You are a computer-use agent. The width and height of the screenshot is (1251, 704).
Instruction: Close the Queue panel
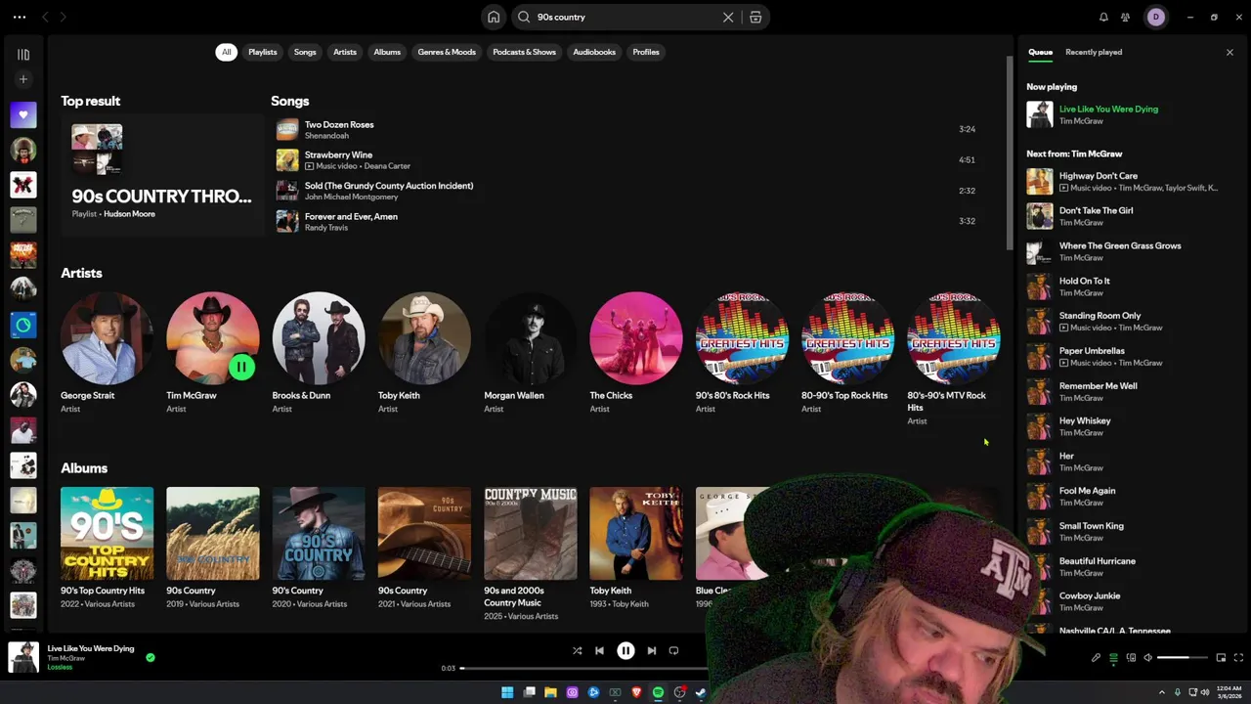click(1229, 52)
